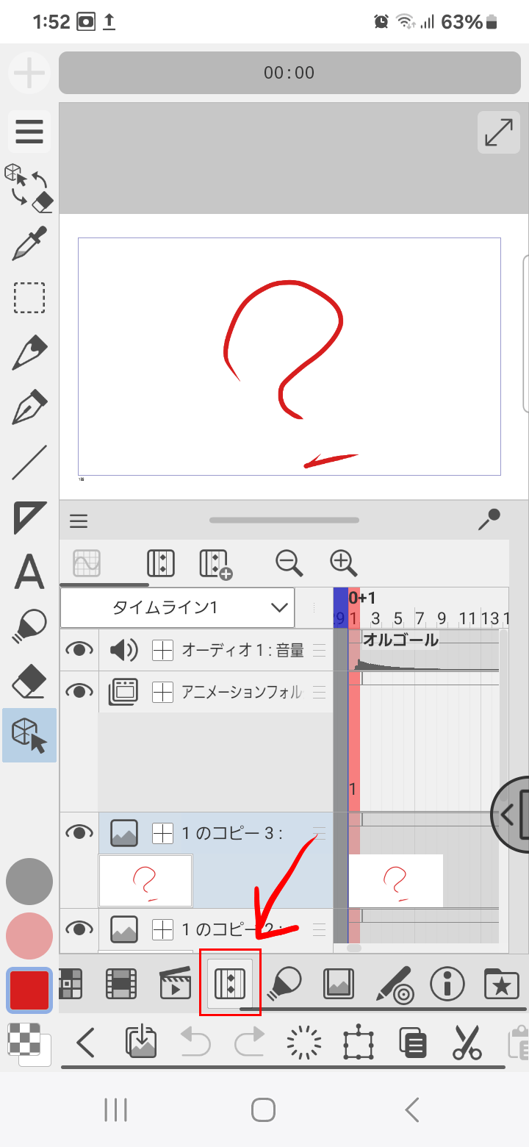
Task: Open the main hamburger menu in left toolbar
Action: pyautogui.click(x=29, y=132)
